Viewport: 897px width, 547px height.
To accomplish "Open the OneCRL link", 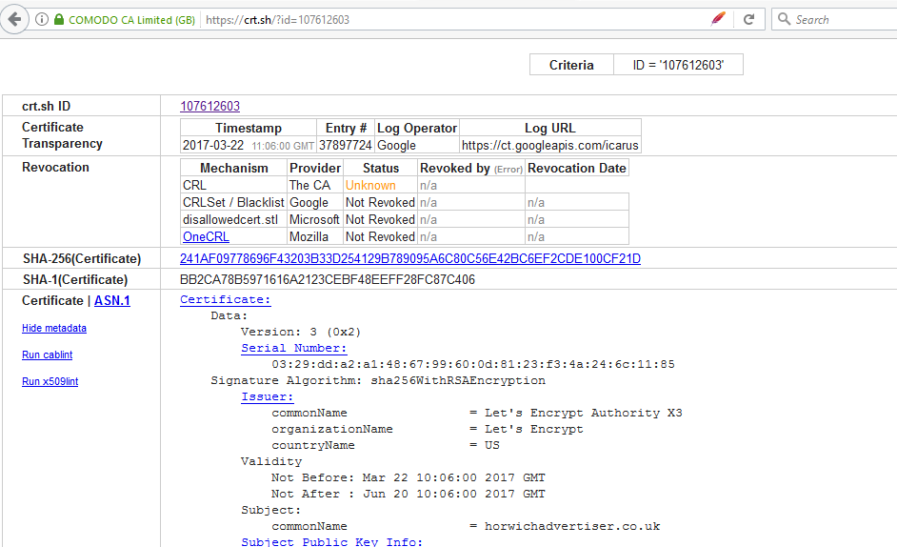I will (x=206, y=236).
